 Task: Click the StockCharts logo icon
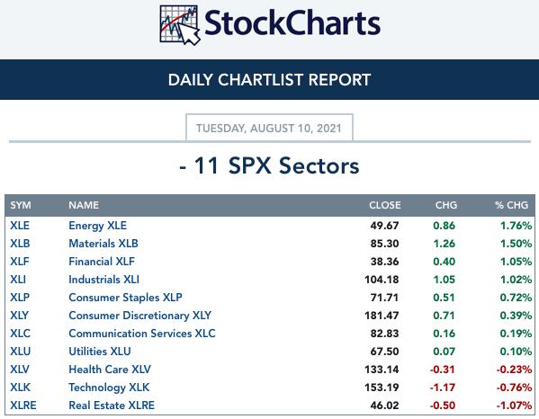click(180, 25)
